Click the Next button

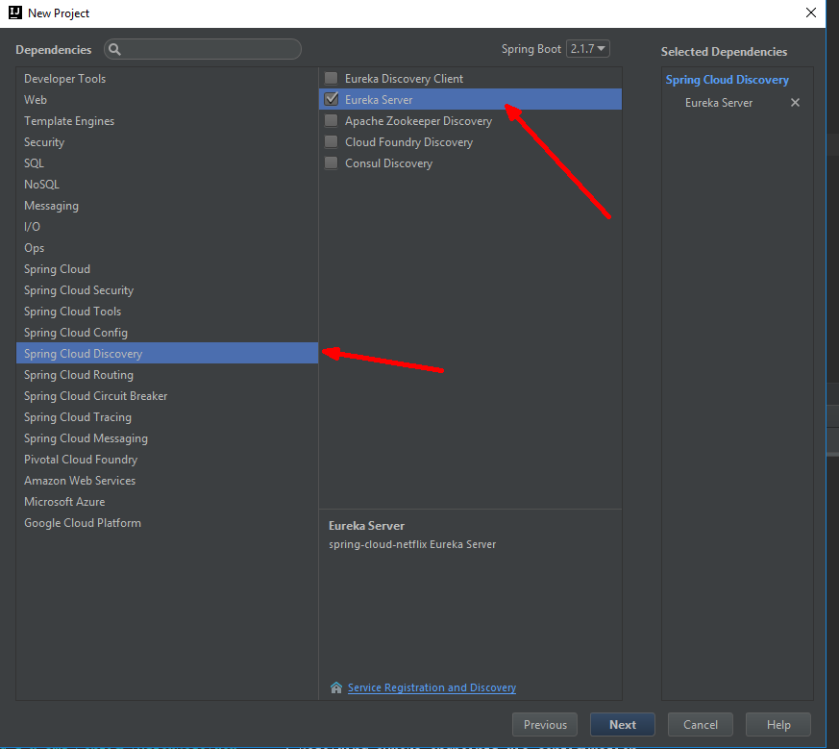coord(622,724)
